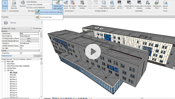Toggle the Crop View checkbox
Image resolution: width=175 pixels, height=99 pixels.
coord(21,53)
